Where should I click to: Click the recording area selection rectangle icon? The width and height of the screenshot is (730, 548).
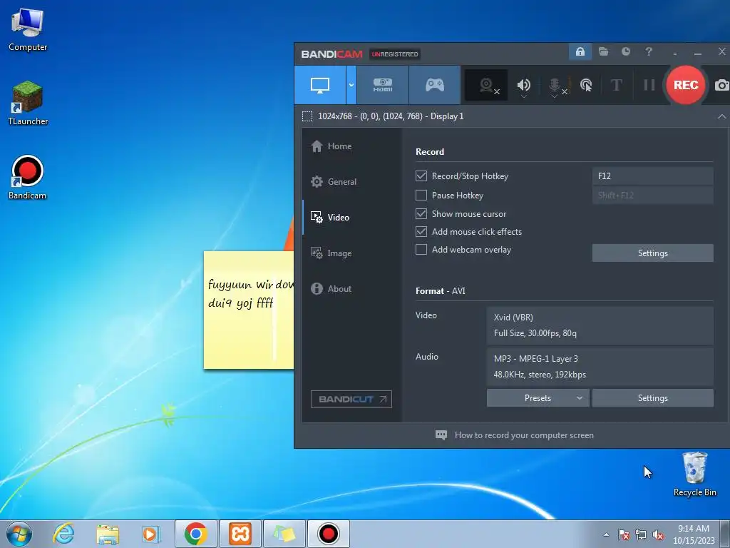[x=307, y=116]
